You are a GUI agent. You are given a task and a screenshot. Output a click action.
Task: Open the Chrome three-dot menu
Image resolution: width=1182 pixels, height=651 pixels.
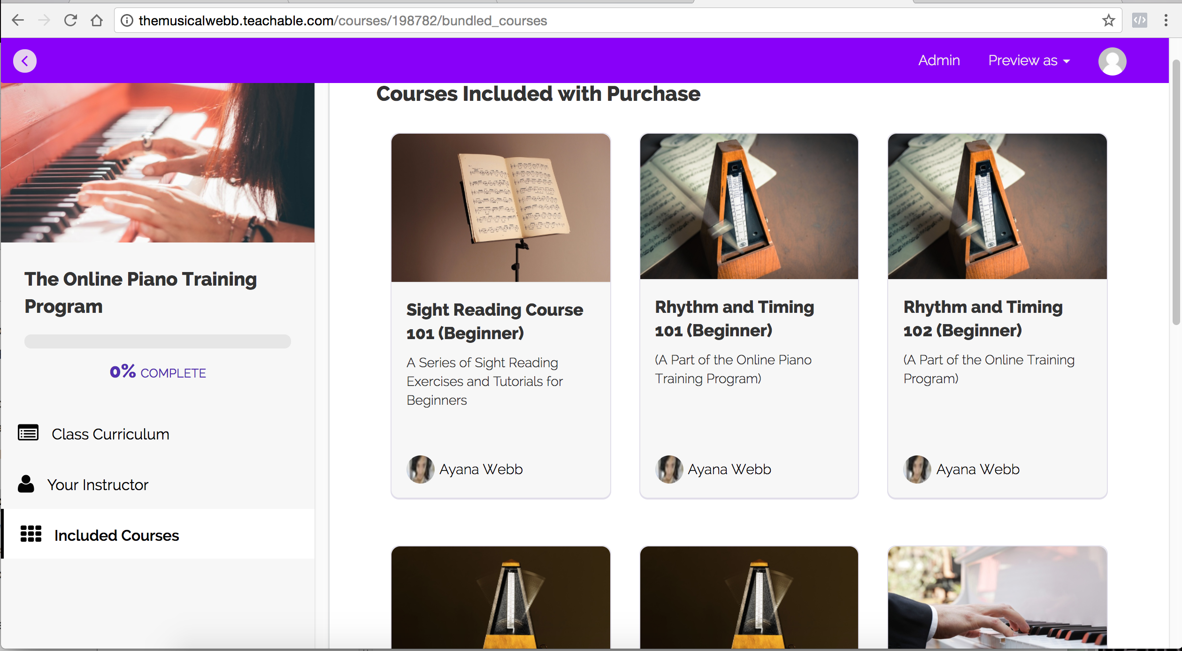tap(1166, 20)
